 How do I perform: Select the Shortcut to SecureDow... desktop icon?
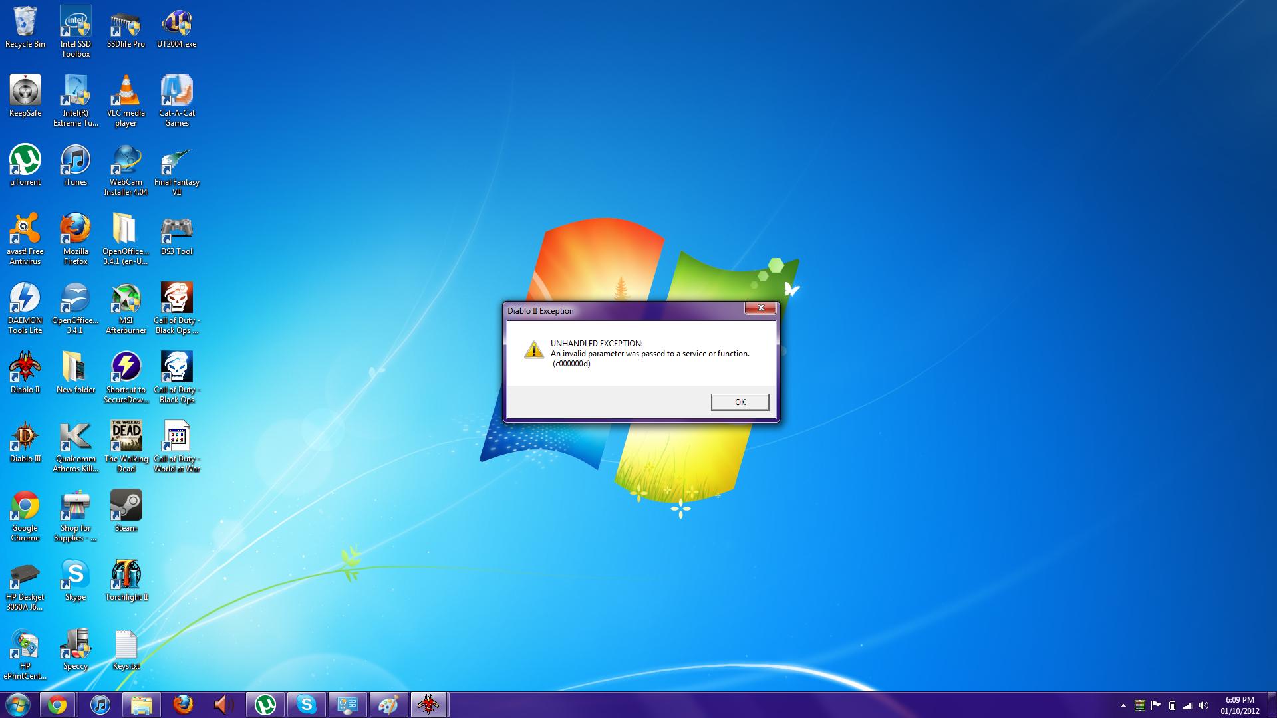pos(126,378)
